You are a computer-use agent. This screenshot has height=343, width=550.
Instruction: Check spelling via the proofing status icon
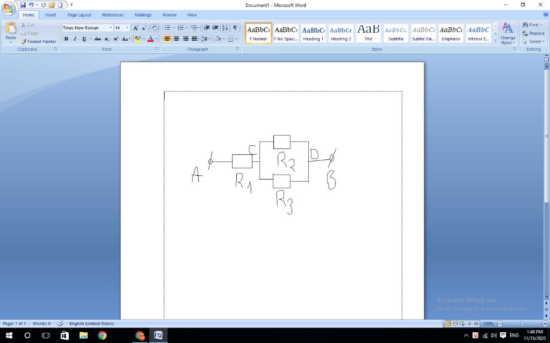click(60, 324)
